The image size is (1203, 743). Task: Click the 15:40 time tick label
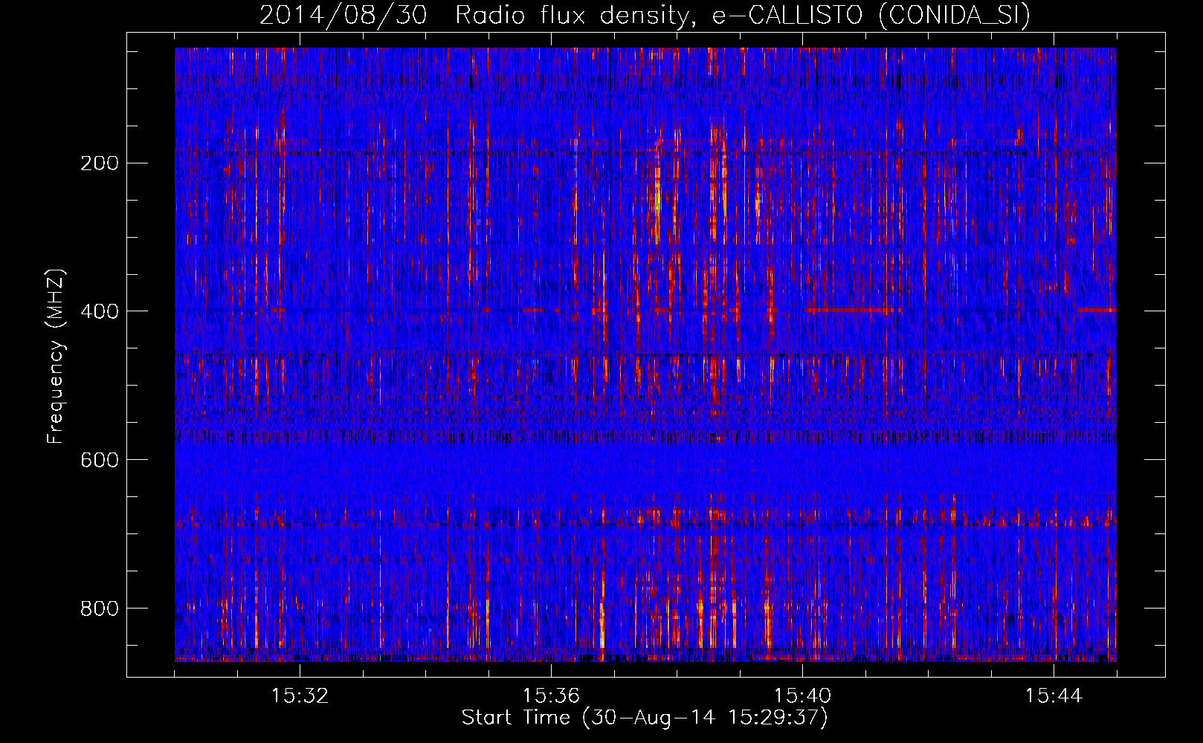pos(802,696)
